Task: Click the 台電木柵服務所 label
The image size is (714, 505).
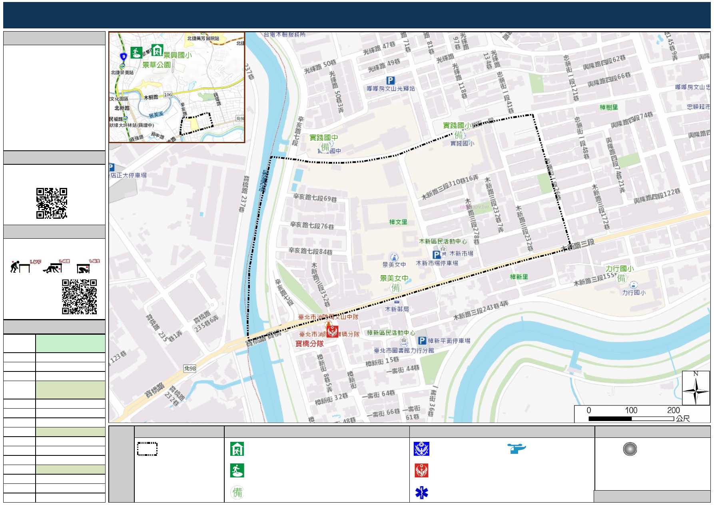Action: (x=285, y=34)
